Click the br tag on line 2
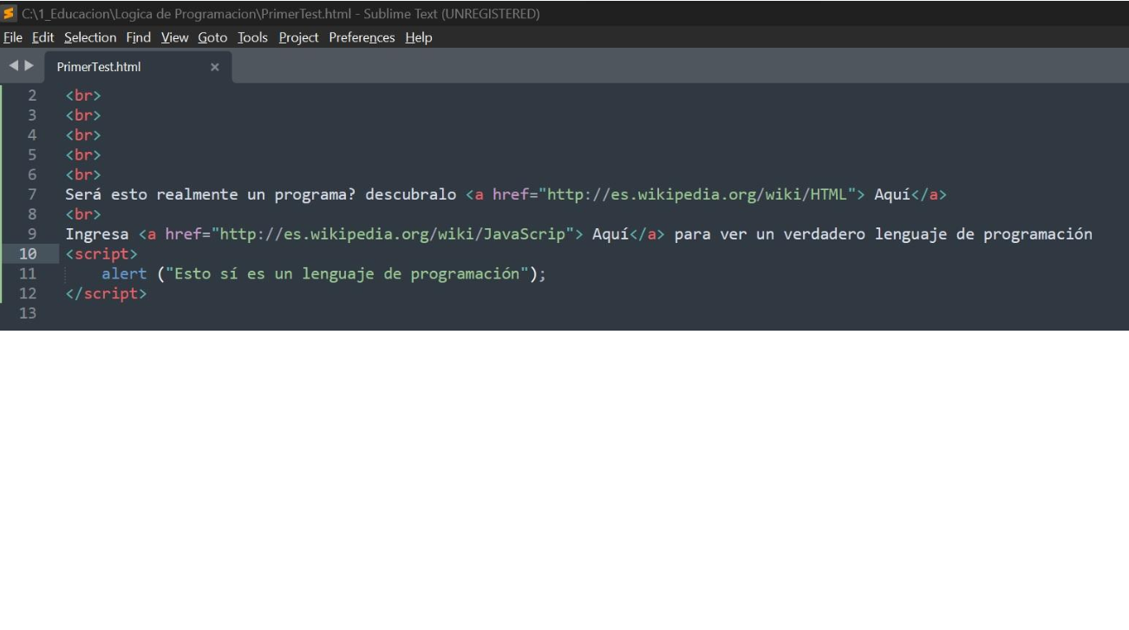The image size is (1129, 630). 83,95
